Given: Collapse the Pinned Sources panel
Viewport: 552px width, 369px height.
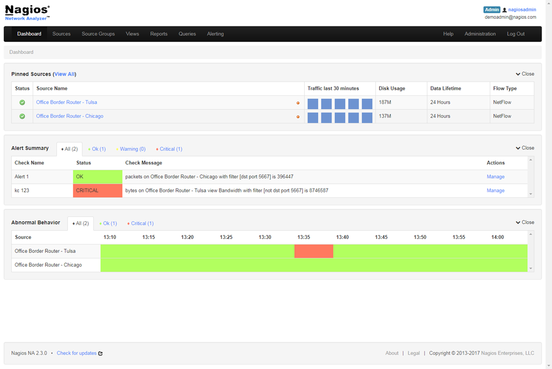Looking at the screenshot, I should click(524, 74).
